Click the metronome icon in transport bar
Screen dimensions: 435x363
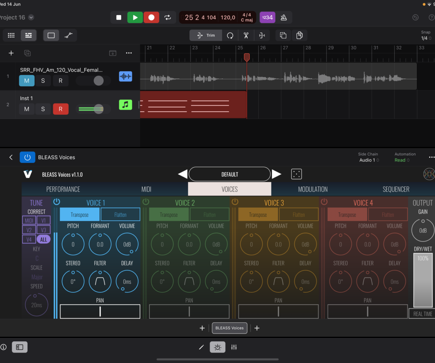point(284,17)
